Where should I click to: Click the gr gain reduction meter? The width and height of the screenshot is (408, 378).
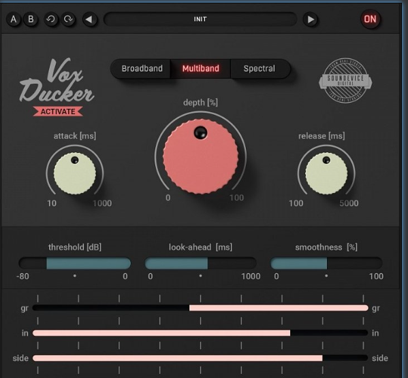[x=200, y=308]
